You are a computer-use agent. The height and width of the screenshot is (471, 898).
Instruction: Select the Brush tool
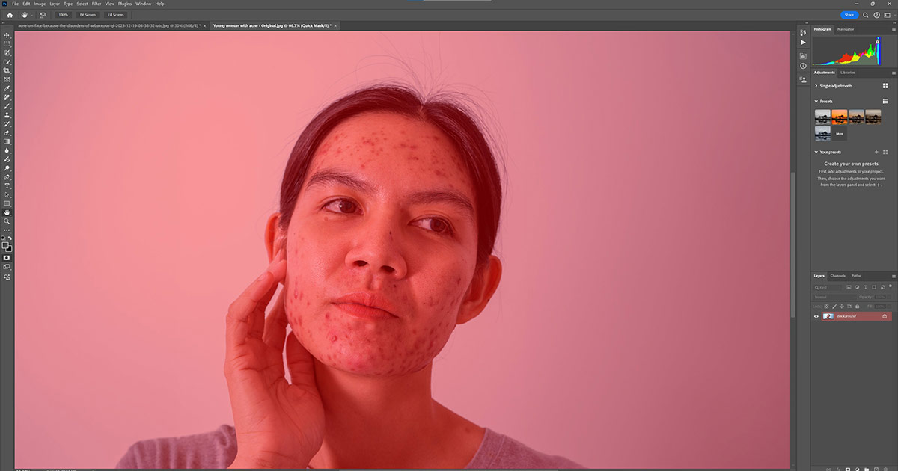pos(7,105)
